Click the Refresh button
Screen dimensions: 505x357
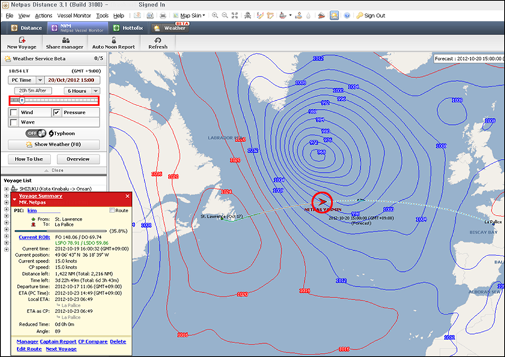coord(158,43)
